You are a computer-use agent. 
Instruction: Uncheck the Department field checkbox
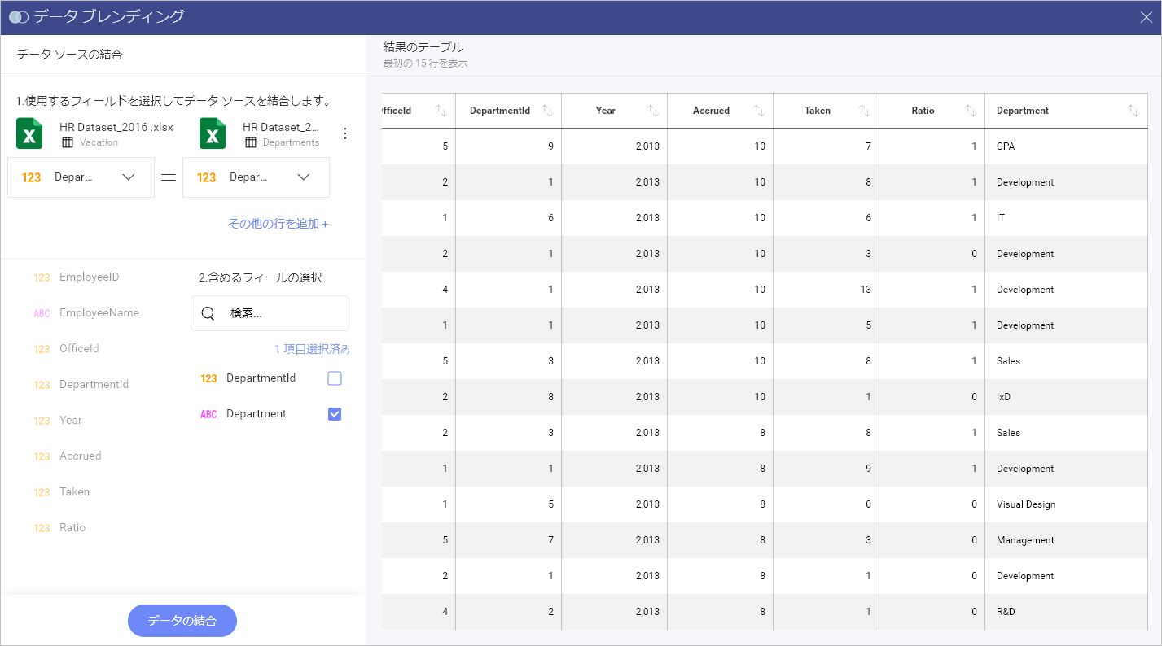(335, 414)
